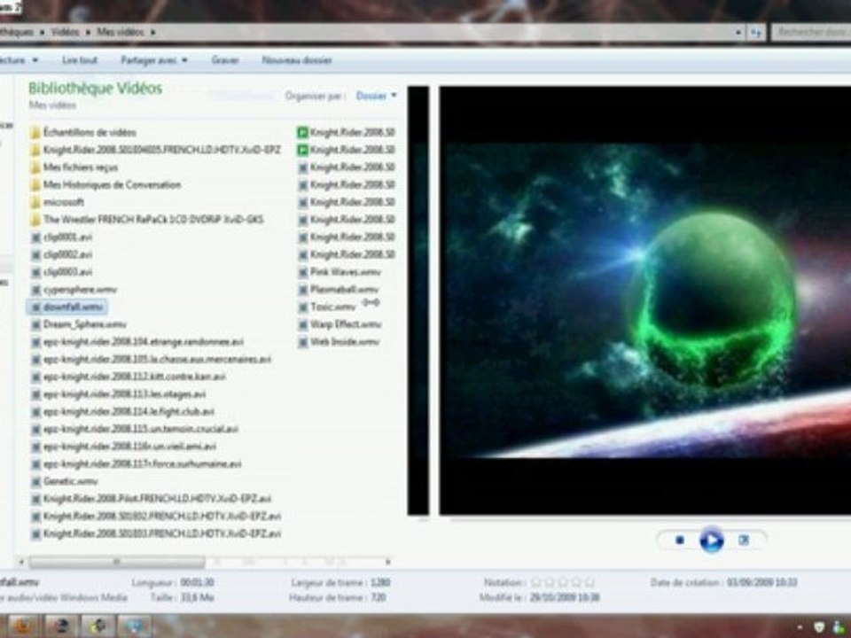Expand the Lecture dropdown arrow
Screen dimensions: 851x638
tap(35, 59)
